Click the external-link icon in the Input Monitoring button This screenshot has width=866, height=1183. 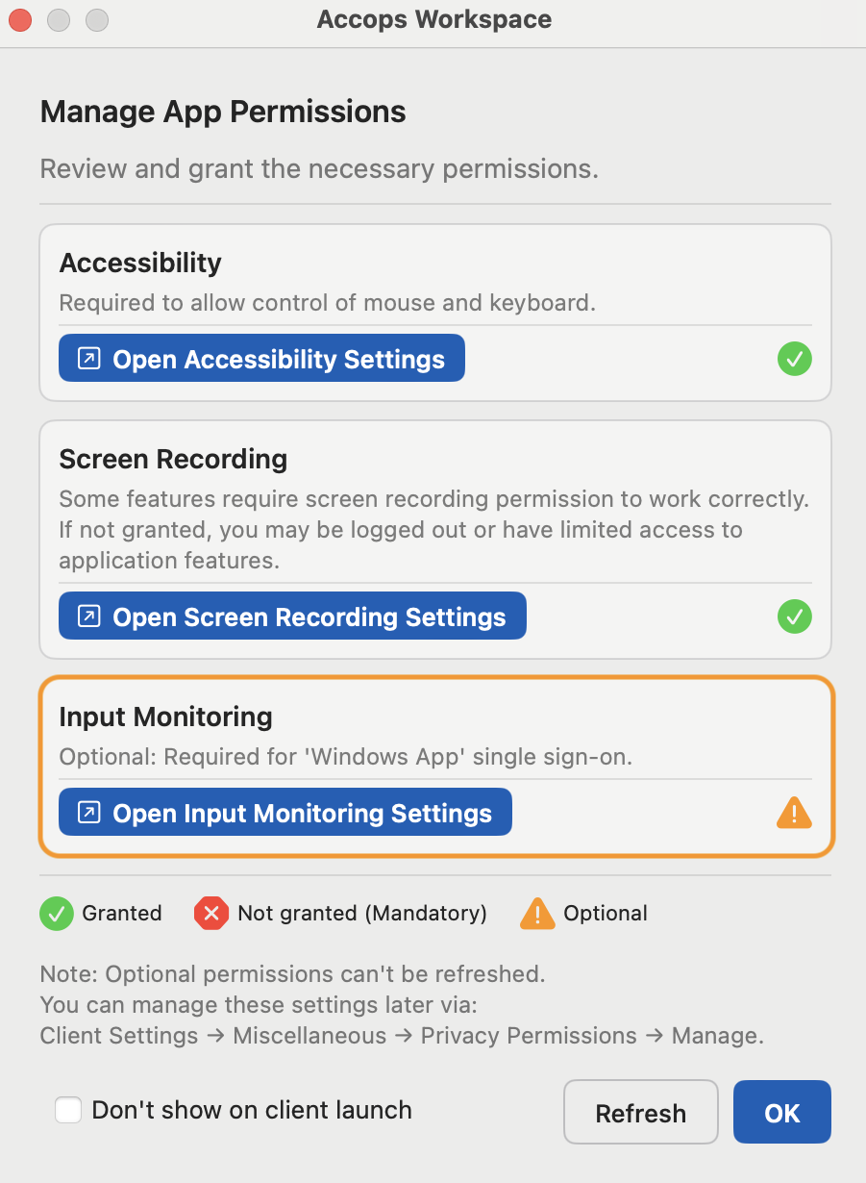tap(88, 813)
